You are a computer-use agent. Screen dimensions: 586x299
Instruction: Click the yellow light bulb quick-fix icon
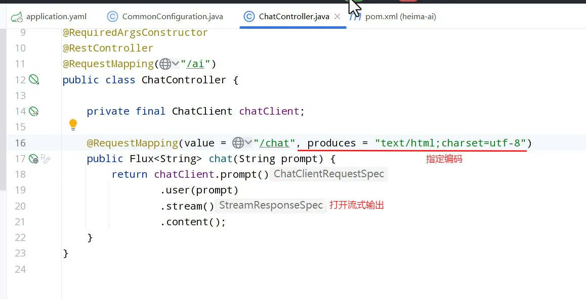coord(73,124)
